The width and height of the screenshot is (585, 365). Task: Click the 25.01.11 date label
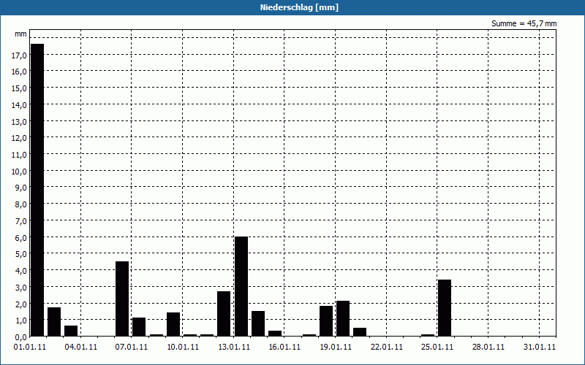437,347
